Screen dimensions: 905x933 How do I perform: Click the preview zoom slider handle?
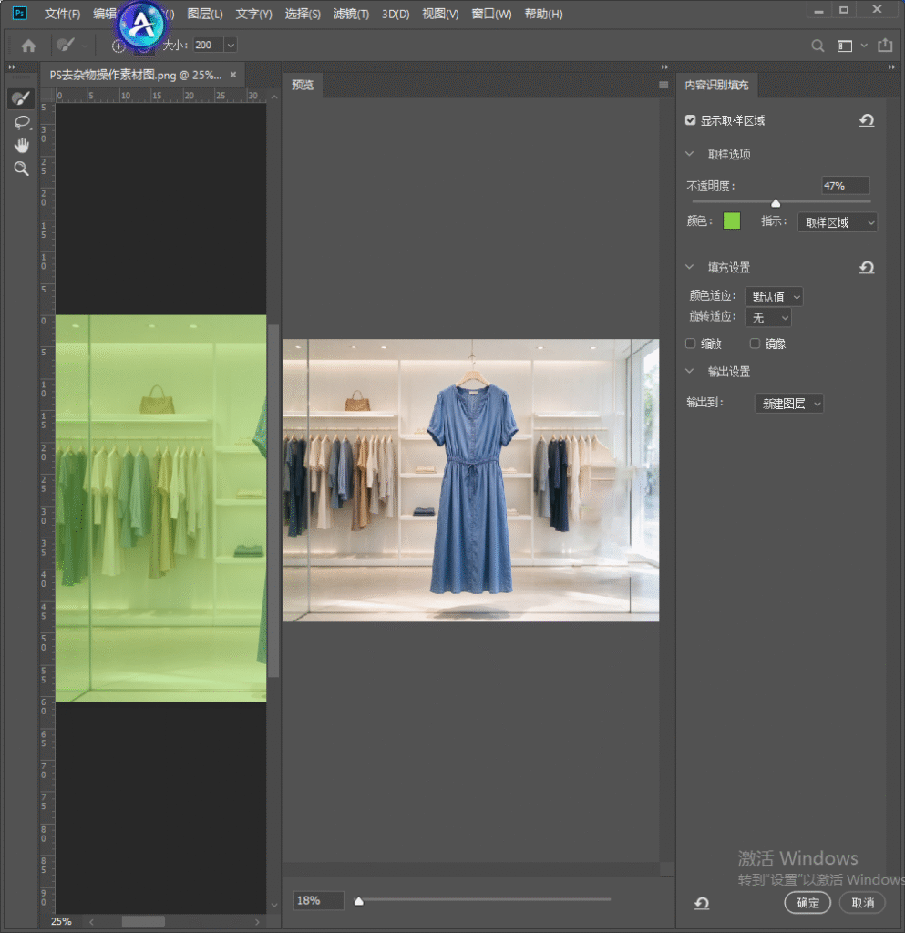(x=359, y=901)
